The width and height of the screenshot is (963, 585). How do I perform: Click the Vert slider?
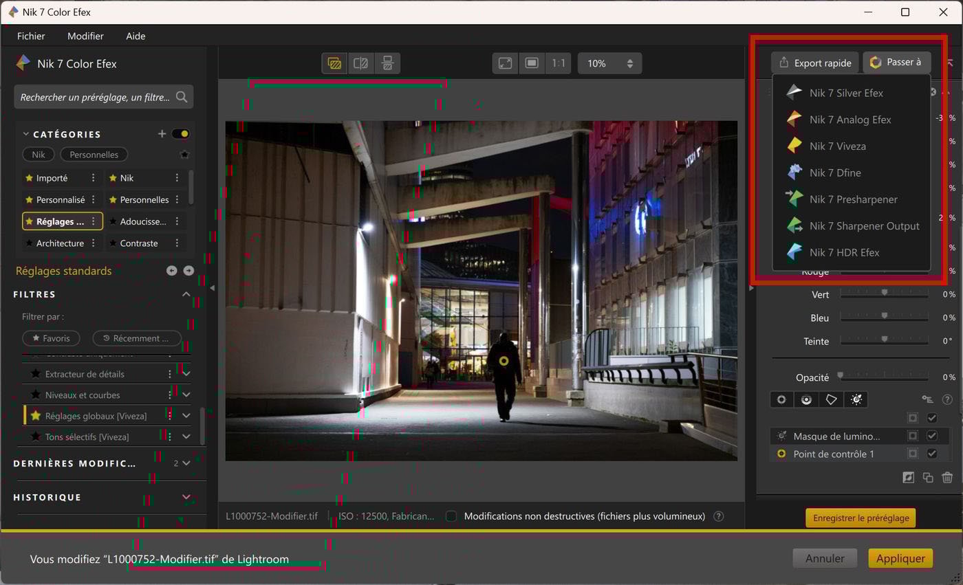click(x=884, y=294)
